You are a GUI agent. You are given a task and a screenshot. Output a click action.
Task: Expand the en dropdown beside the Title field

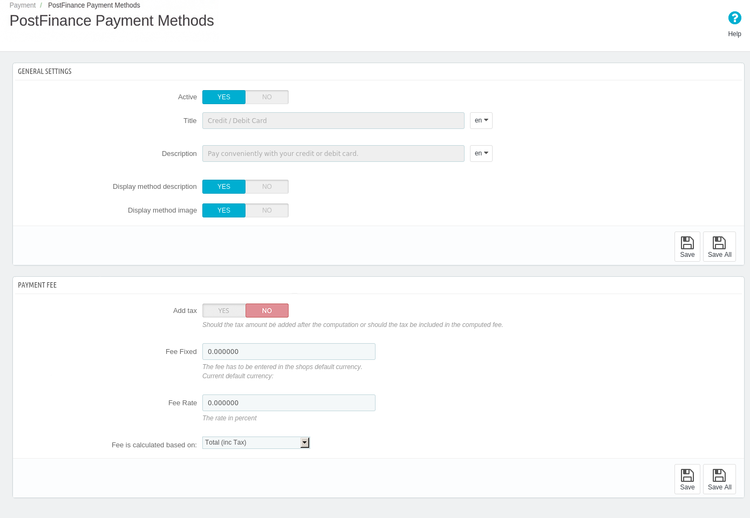point(481,120)
